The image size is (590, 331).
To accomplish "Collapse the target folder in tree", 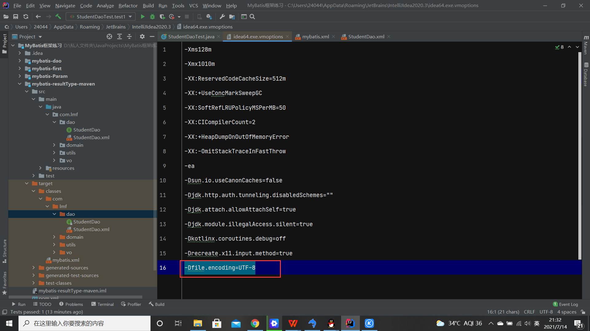I will (27, 183).
